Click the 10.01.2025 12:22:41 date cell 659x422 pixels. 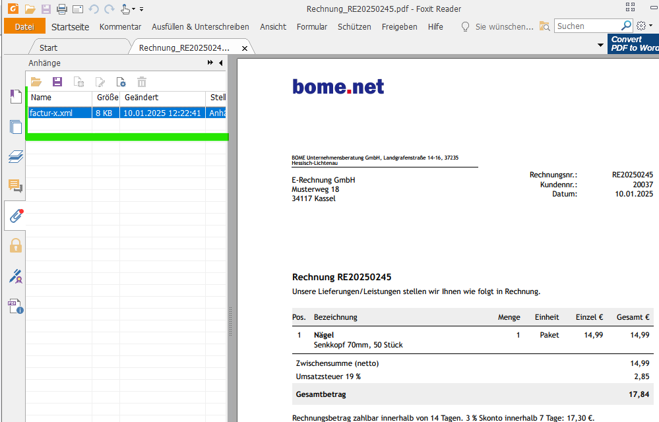coord(162,113)
